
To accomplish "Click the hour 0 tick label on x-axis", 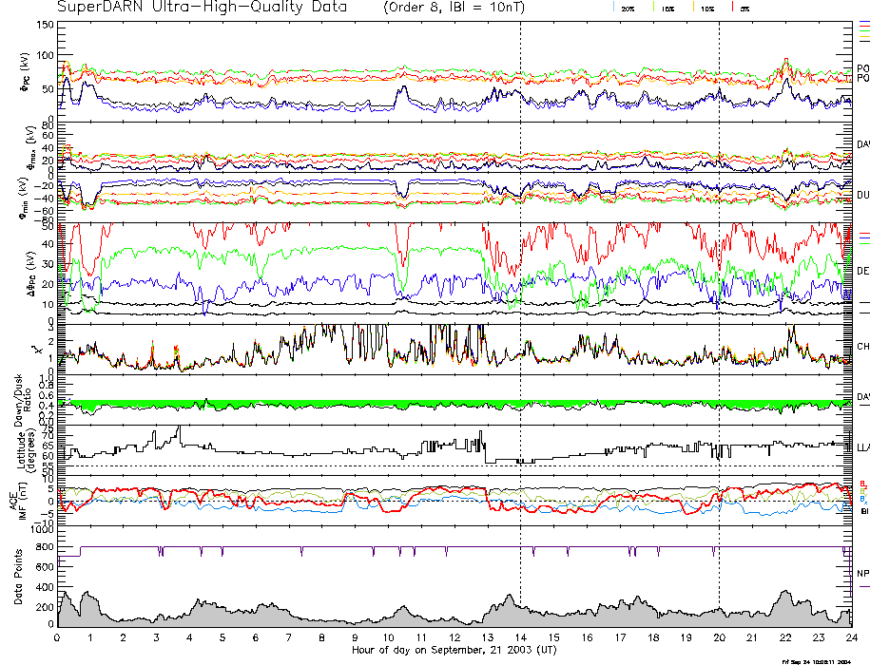I will (58, 637).
